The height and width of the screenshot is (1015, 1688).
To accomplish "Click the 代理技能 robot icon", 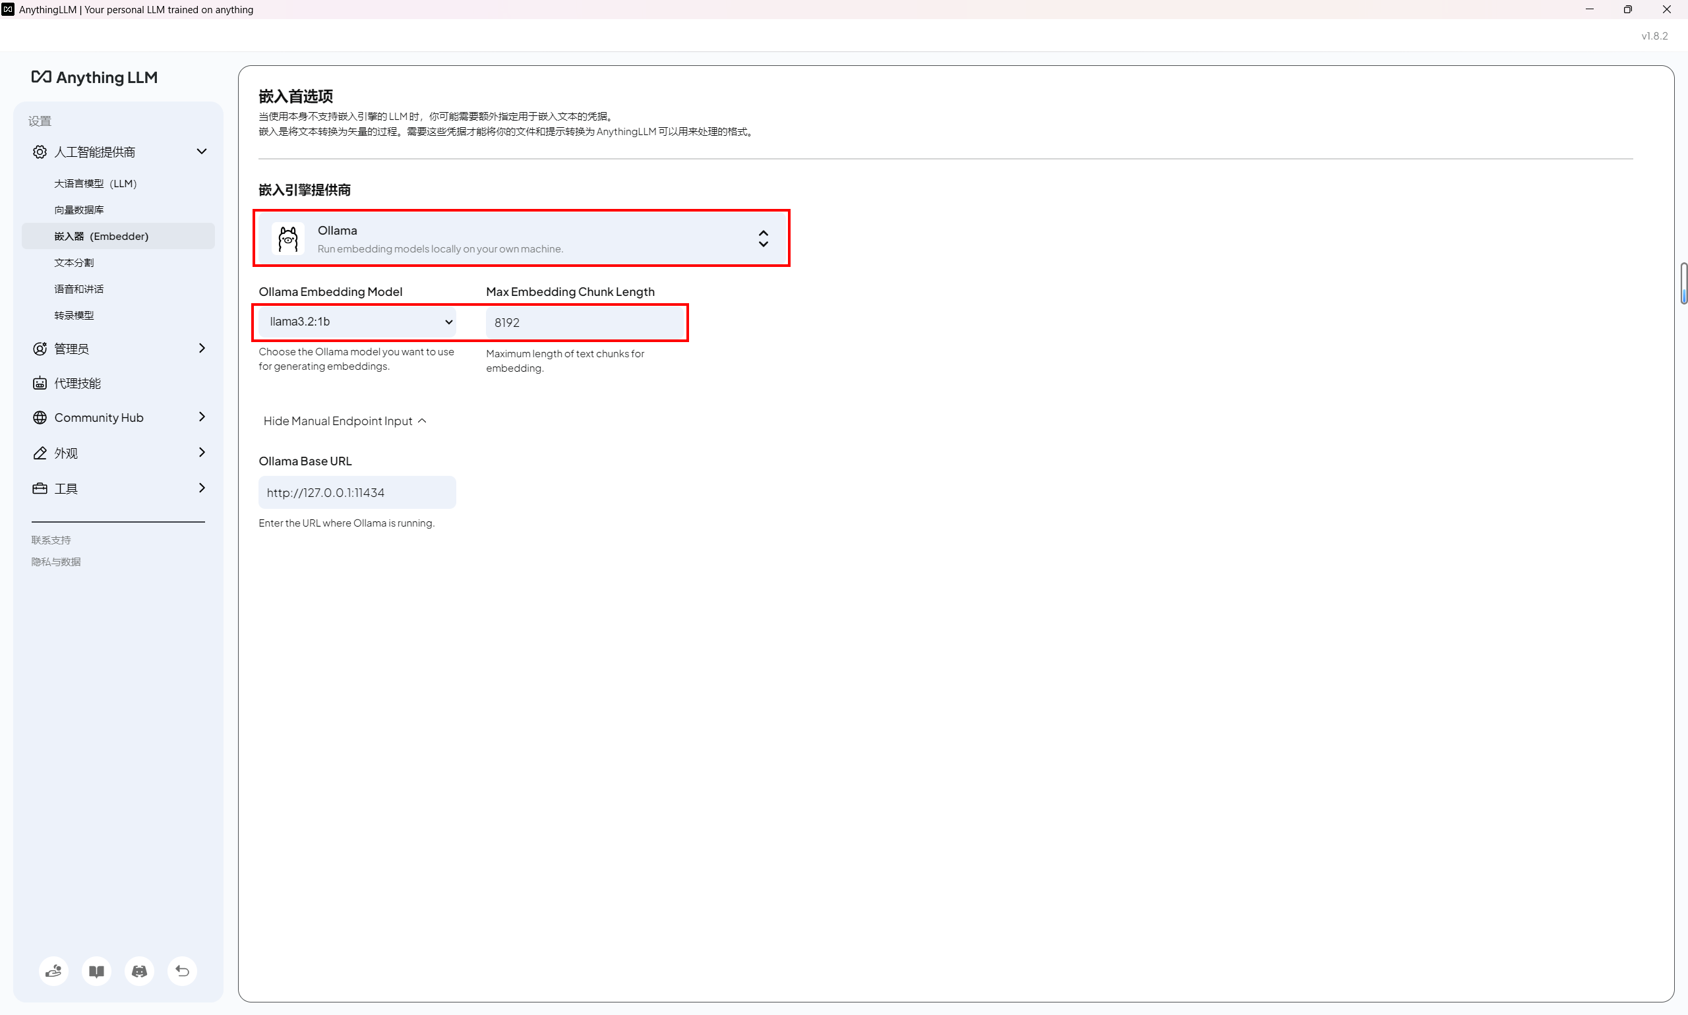I will click(40, 383).
